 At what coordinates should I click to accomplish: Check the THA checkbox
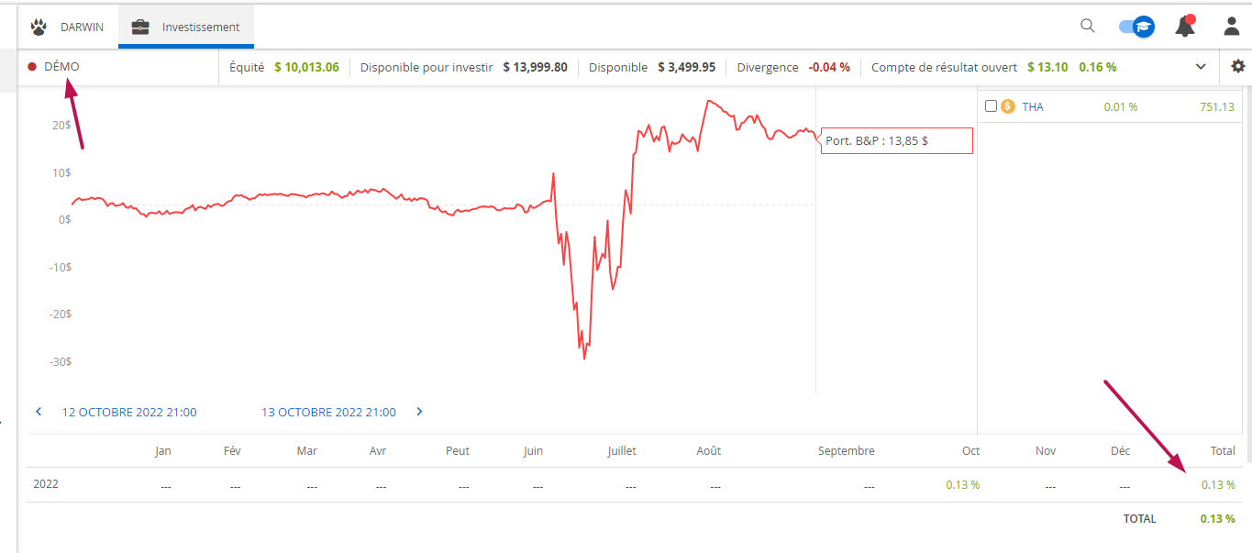(991, 106)
